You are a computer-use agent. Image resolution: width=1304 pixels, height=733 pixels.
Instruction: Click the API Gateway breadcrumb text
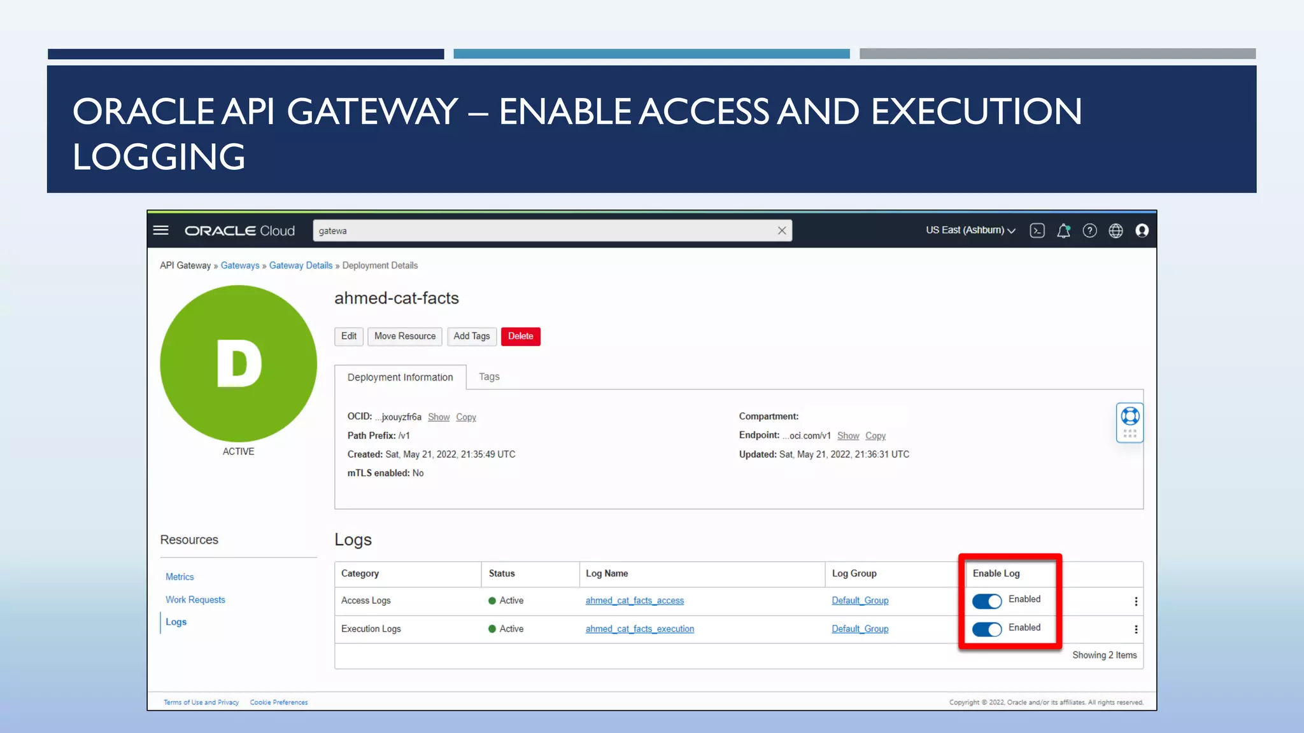click(x=185, y=265)
